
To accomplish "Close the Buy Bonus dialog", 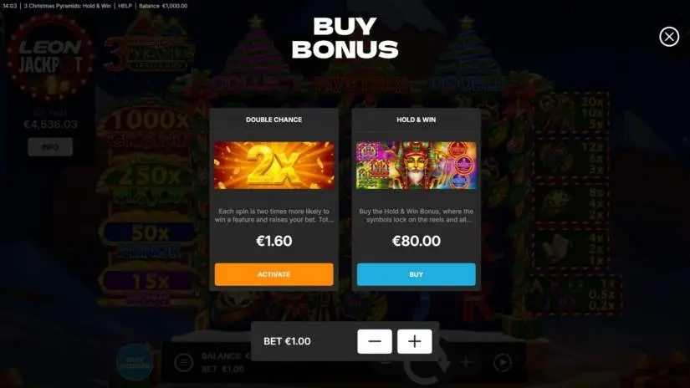I will [x=669, y=37].
